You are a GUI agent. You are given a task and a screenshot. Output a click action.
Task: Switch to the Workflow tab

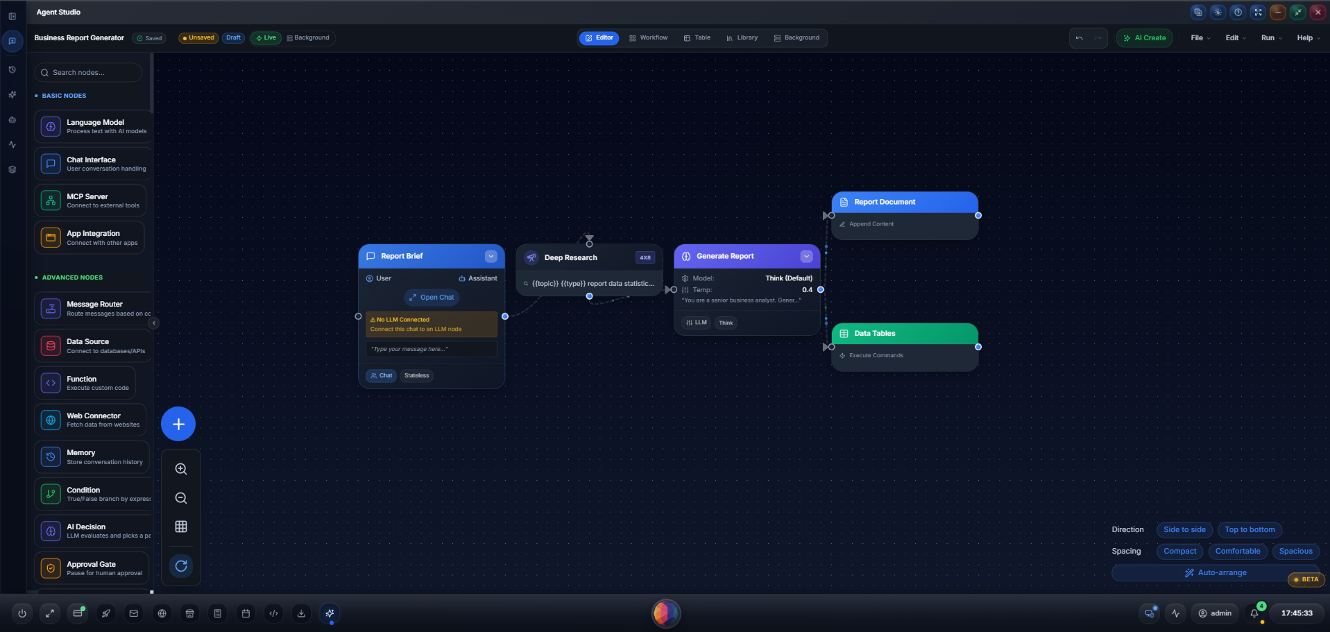(648, 38)
